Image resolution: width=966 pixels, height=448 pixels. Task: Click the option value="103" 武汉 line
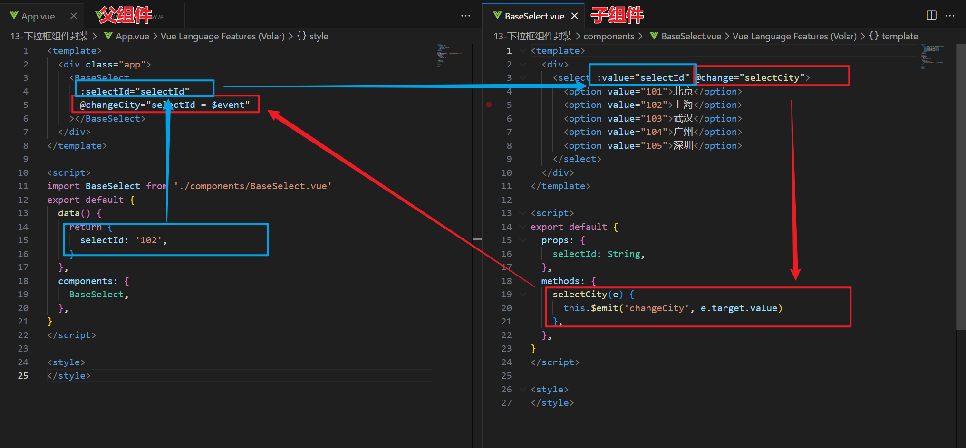coord(653,118)
